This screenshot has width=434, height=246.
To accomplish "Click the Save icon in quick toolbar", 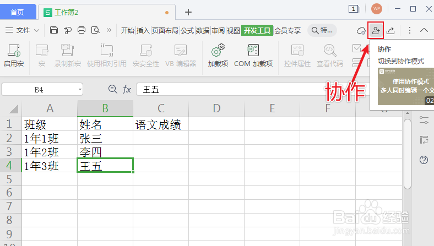I will [53, 30].
